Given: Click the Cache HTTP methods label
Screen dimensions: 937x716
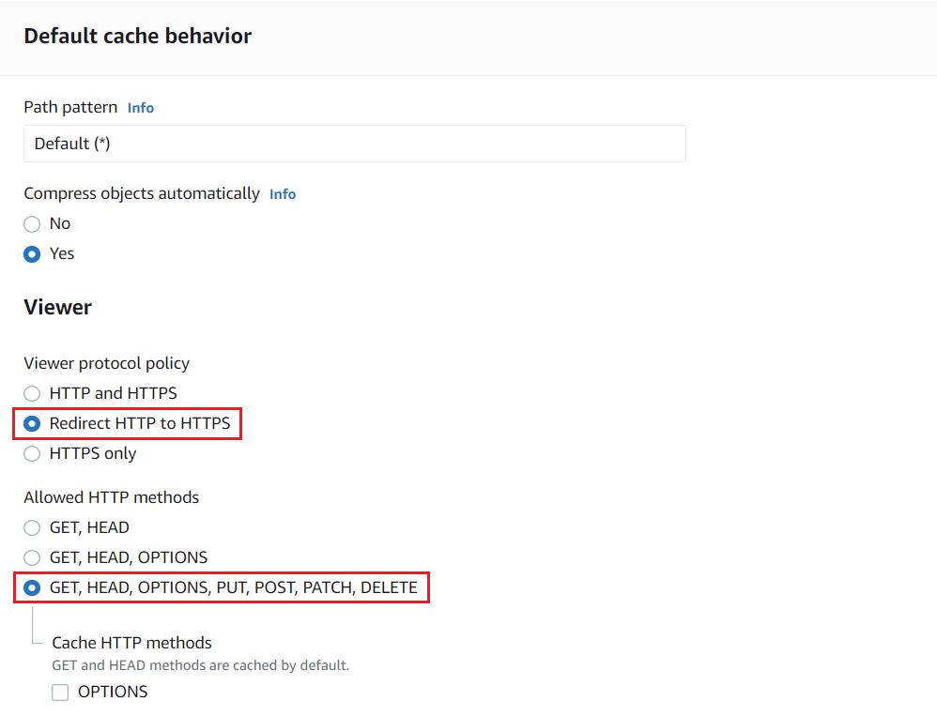Looking at the screenshot, I should 131,643.
